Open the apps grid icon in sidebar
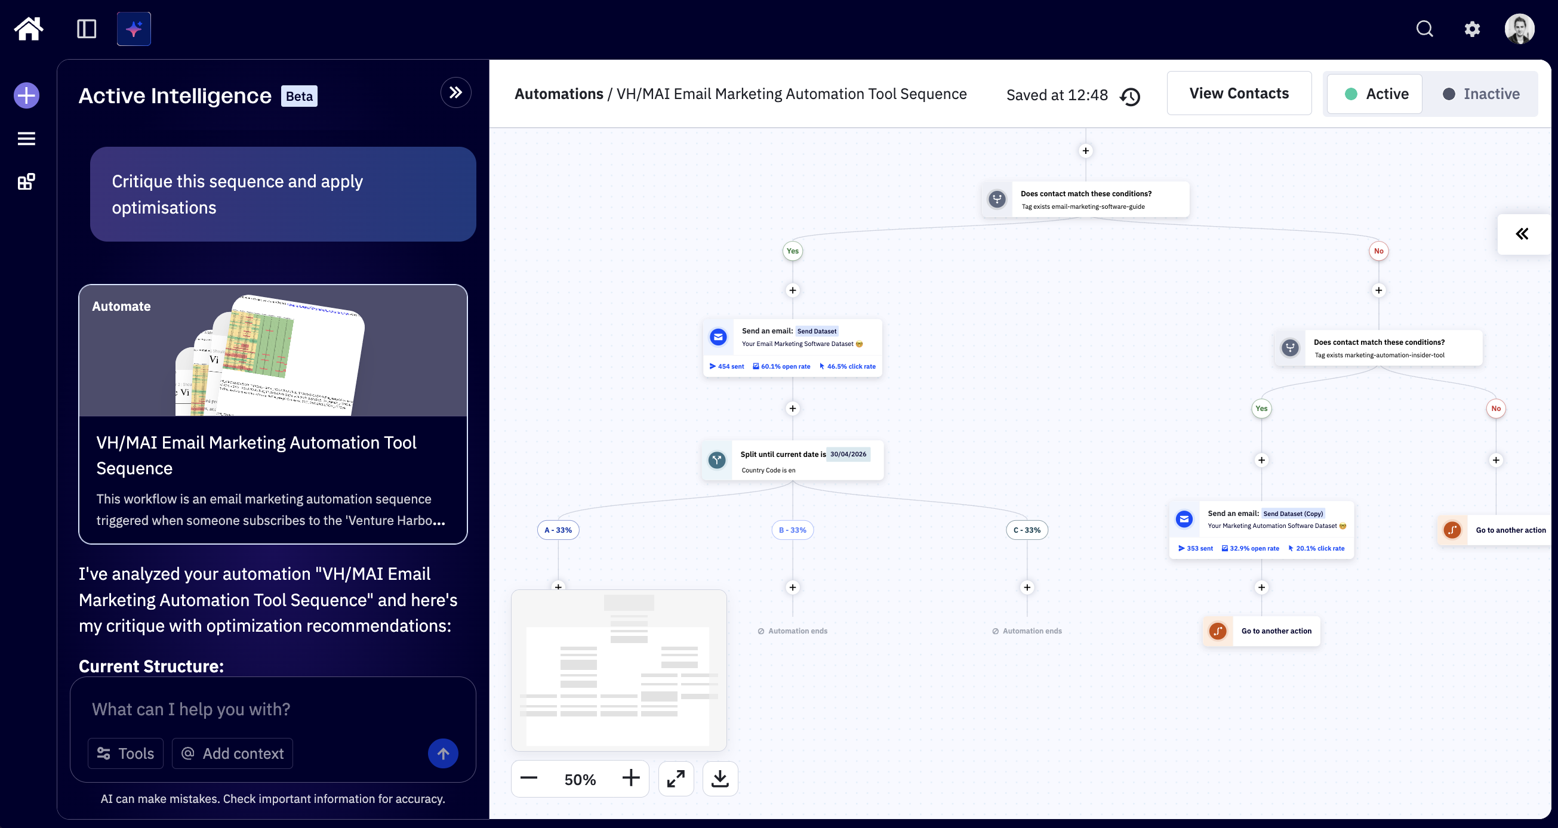Viewport: 1558px width, 828px height. pos(27,181)
